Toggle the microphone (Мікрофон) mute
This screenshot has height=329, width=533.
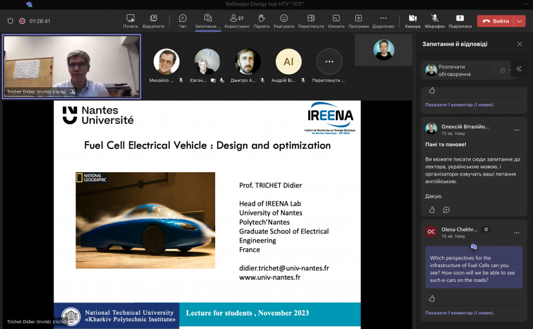point(435,19)
